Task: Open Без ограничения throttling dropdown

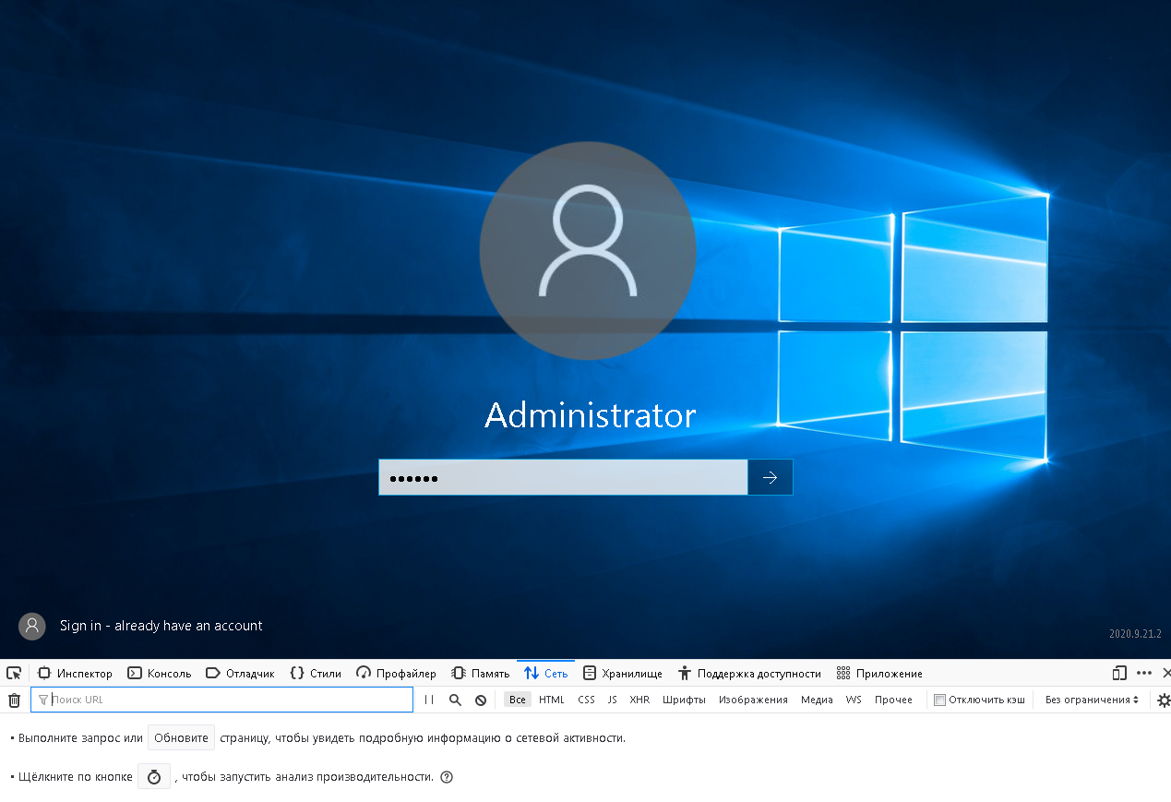Action: (1093, 700)
